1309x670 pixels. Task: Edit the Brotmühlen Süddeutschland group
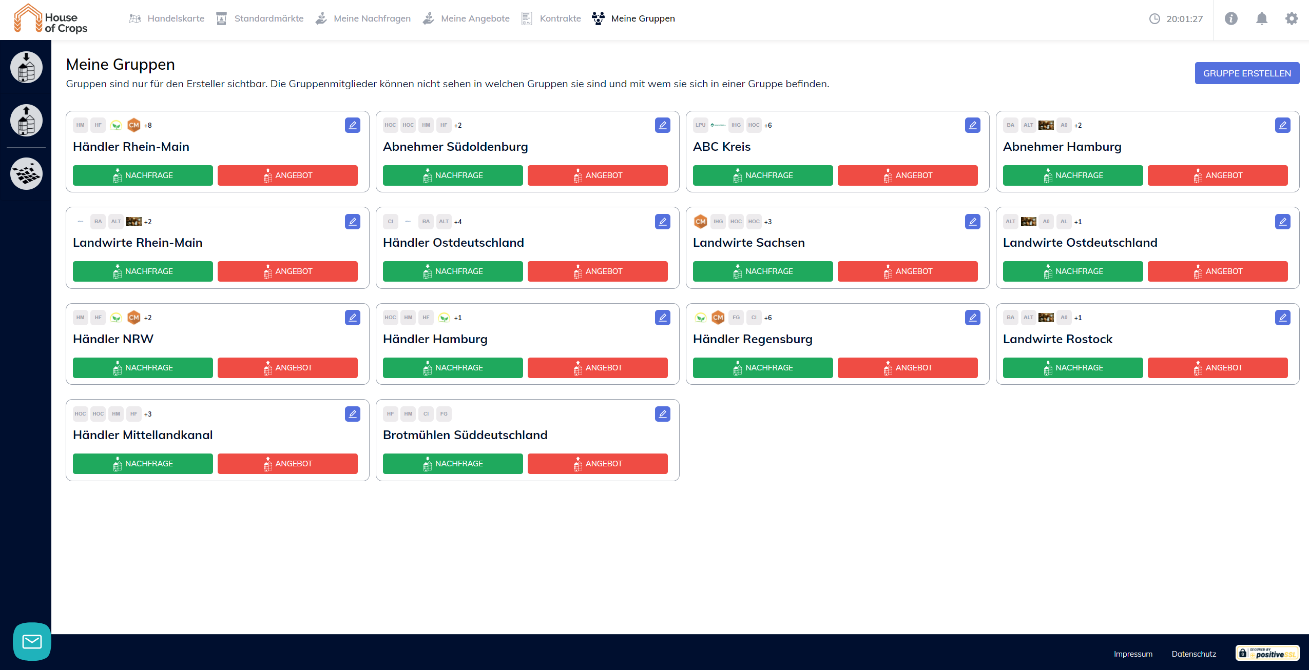click(662, 414)
